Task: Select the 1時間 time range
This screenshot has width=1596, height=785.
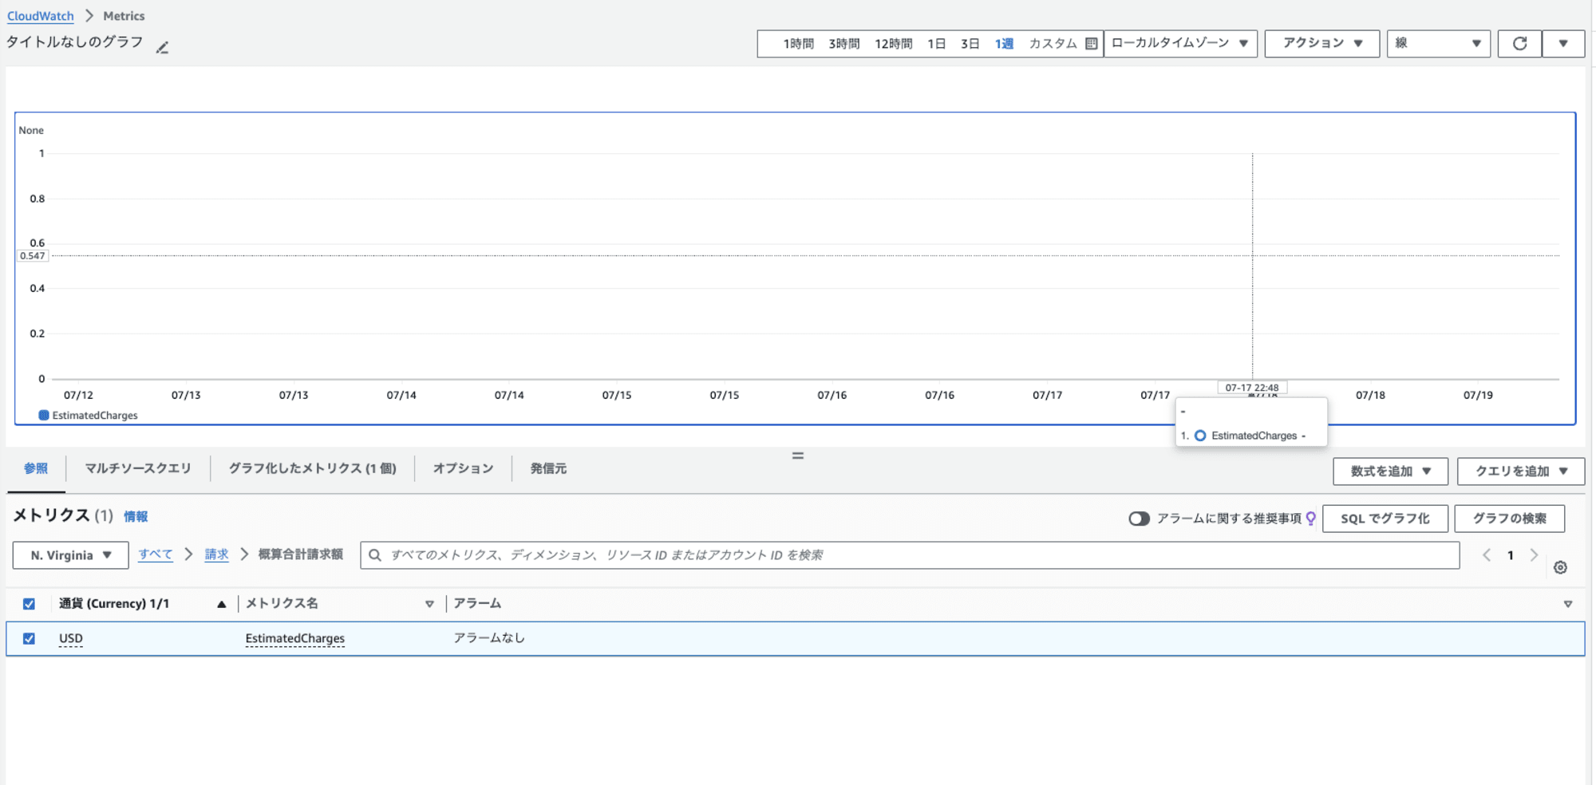Action: 798,44
